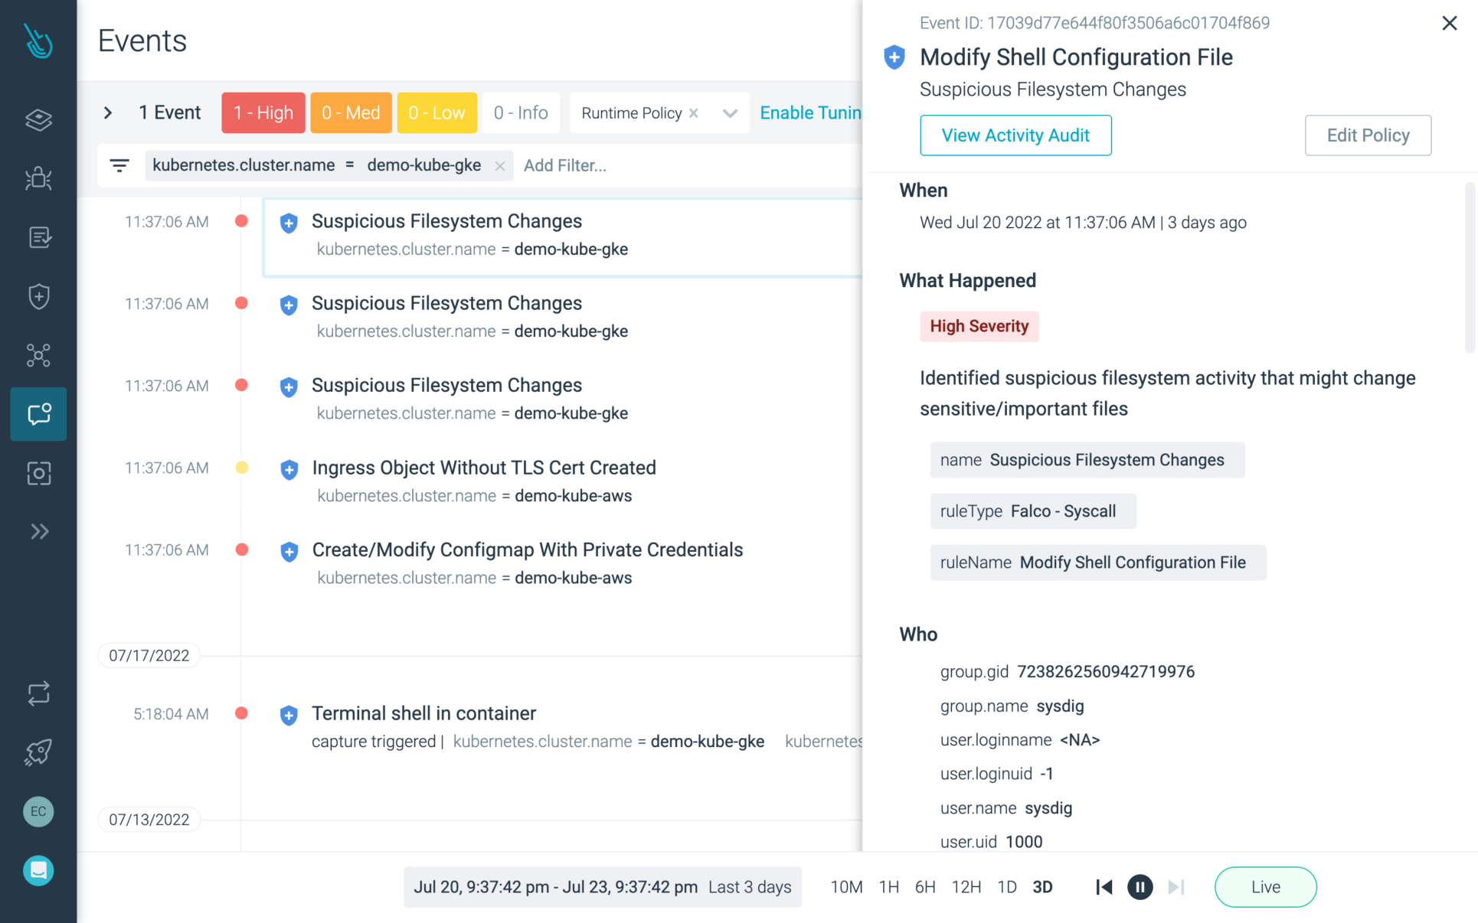Select the Events chat icon in the sidebar
This screenshot has width=1478, height=923.
coord(38,414)
